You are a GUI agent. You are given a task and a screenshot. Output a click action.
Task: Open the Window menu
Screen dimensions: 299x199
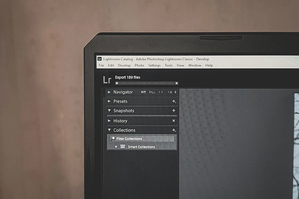pyautogui.click(x=195, y=65)
